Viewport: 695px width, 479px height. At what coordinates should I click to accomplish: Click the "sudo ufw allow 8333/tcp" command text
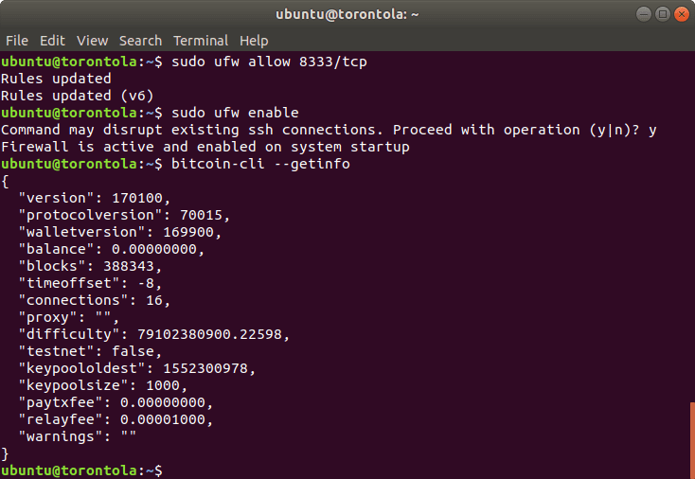coord(269,62)
